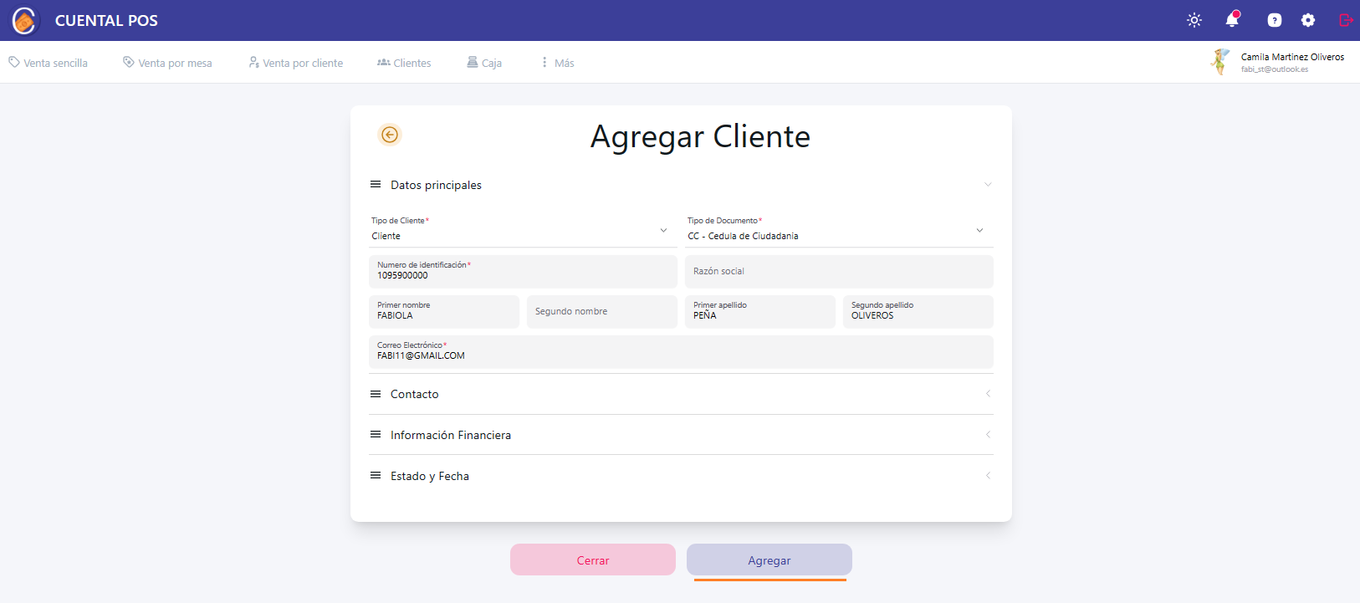Open the notifications bell

pos(1232,20)
